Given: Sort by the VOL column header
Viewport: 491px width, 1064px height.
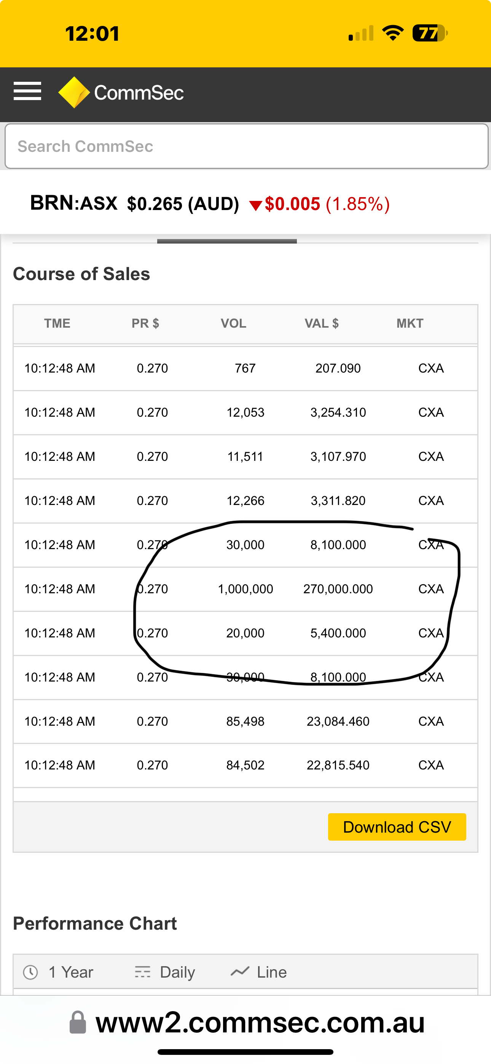Looking at the screenshot, I should 234,323.
